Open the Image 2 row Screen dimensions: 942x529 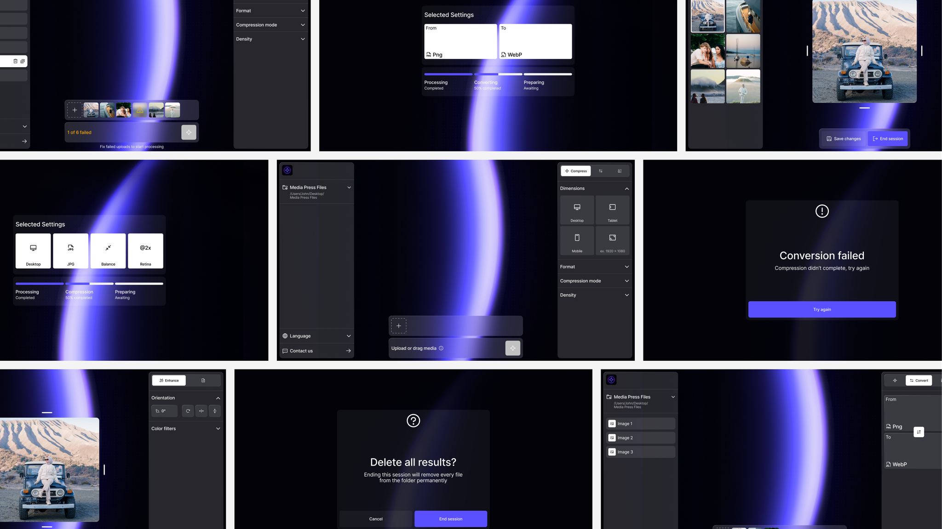641,438
